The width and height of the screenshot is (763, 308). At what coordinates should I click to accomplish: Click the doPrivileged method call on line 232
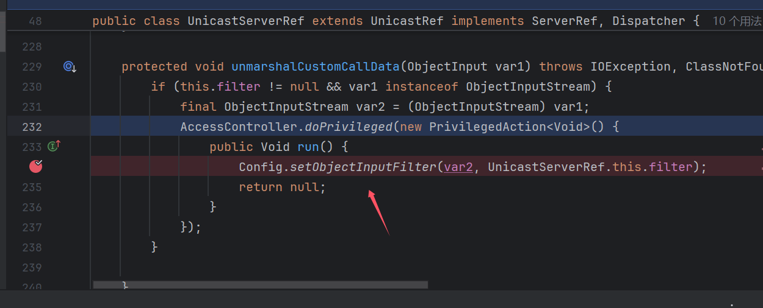[x=349, y=127]
